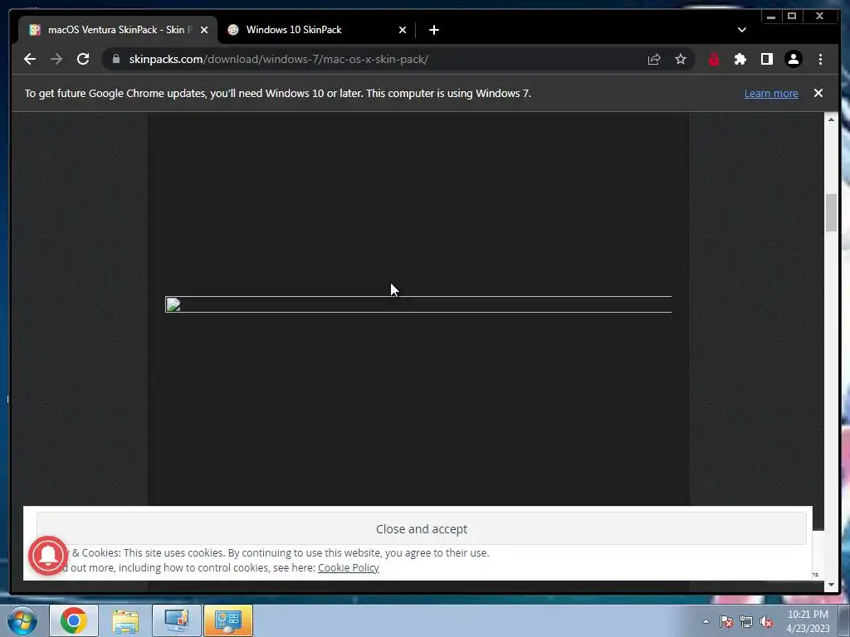Toggle the Chrome side panel
This screenshot has height=637, width=850.
(x=766, y=59)
